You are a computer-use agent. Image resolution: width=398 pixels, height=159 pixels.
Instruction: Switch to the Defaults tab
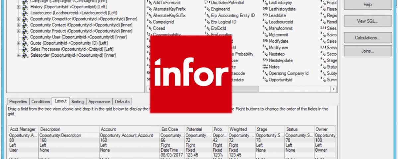tap(122, 102)
